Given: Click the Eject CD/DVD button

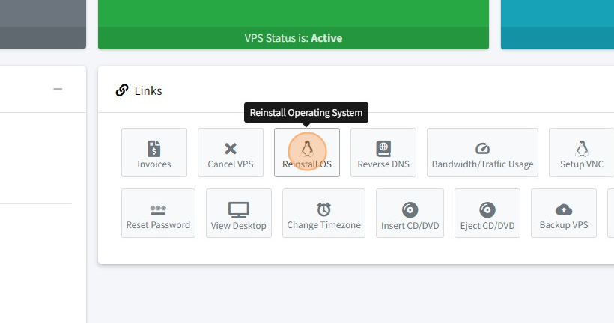Looking at the screenshot, I should click(487, 213).
